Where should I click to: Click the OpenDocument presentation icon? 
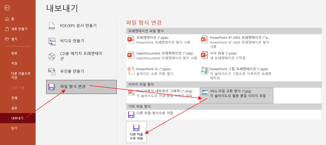click(x=131, y=55)
